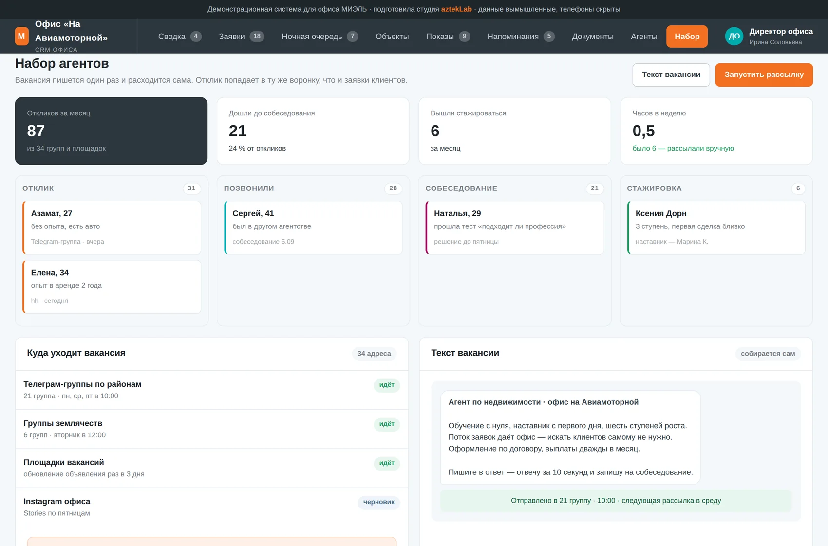Open candidate card Елена, 34

click(112, 287)
